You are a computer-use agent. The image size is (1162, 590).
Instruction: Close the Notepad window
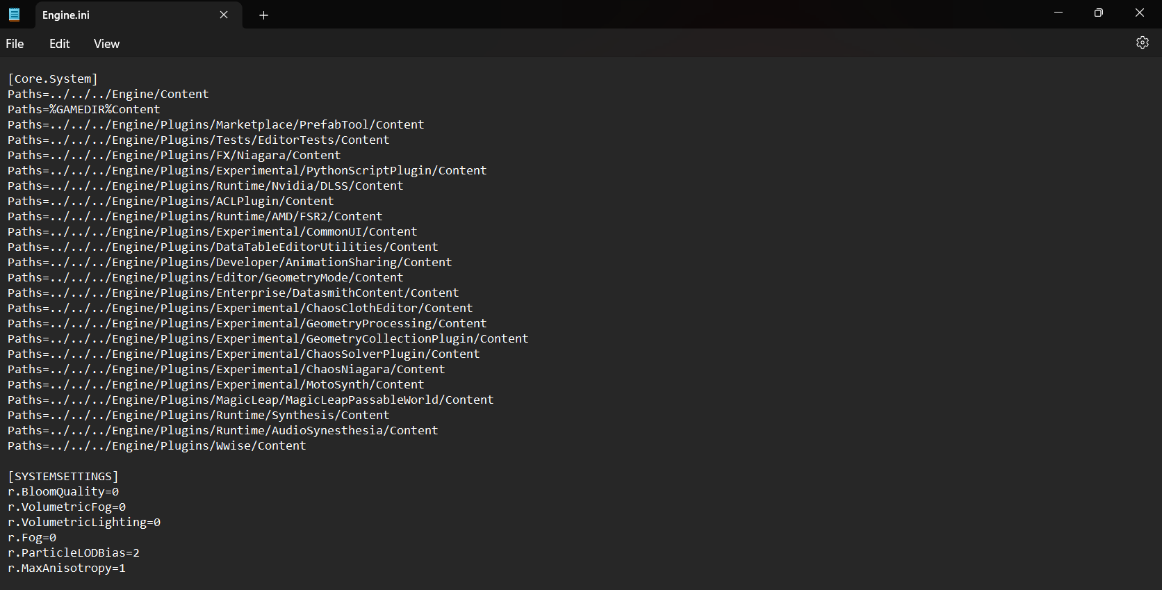[1140, 13]
